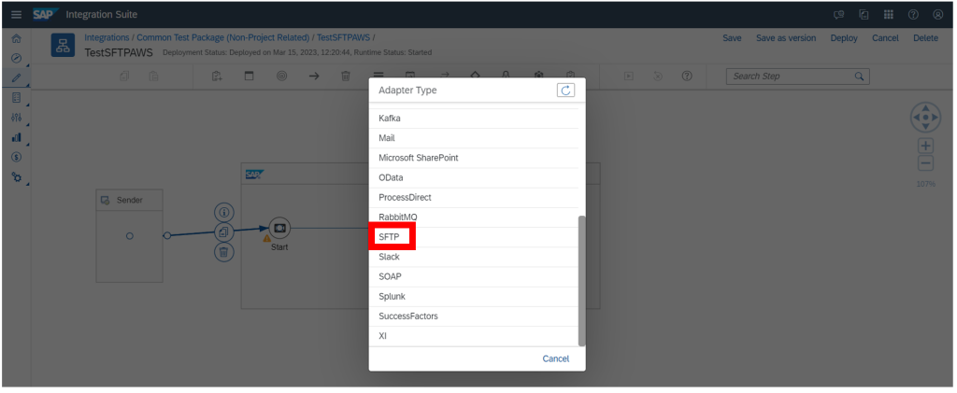Select Slack adapter type

click(474, 257)
